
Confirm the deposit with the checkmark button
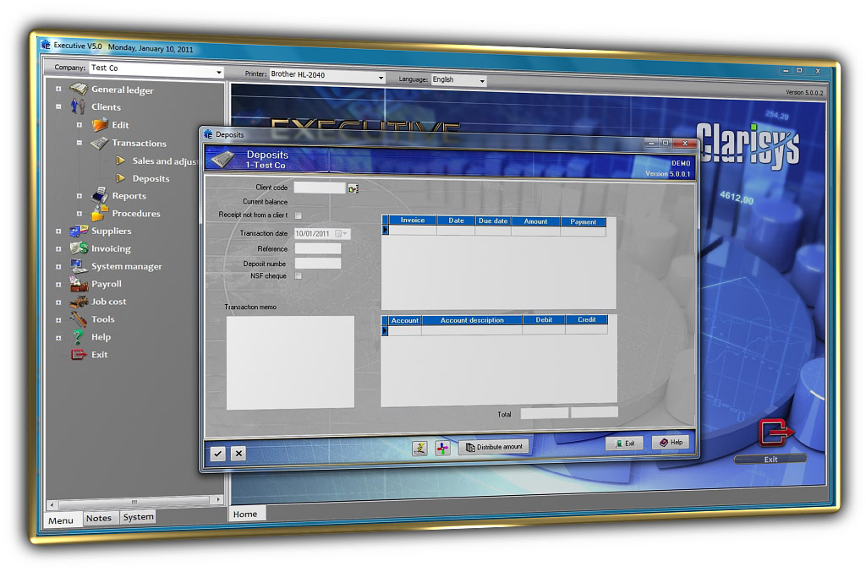click(218, 454)
